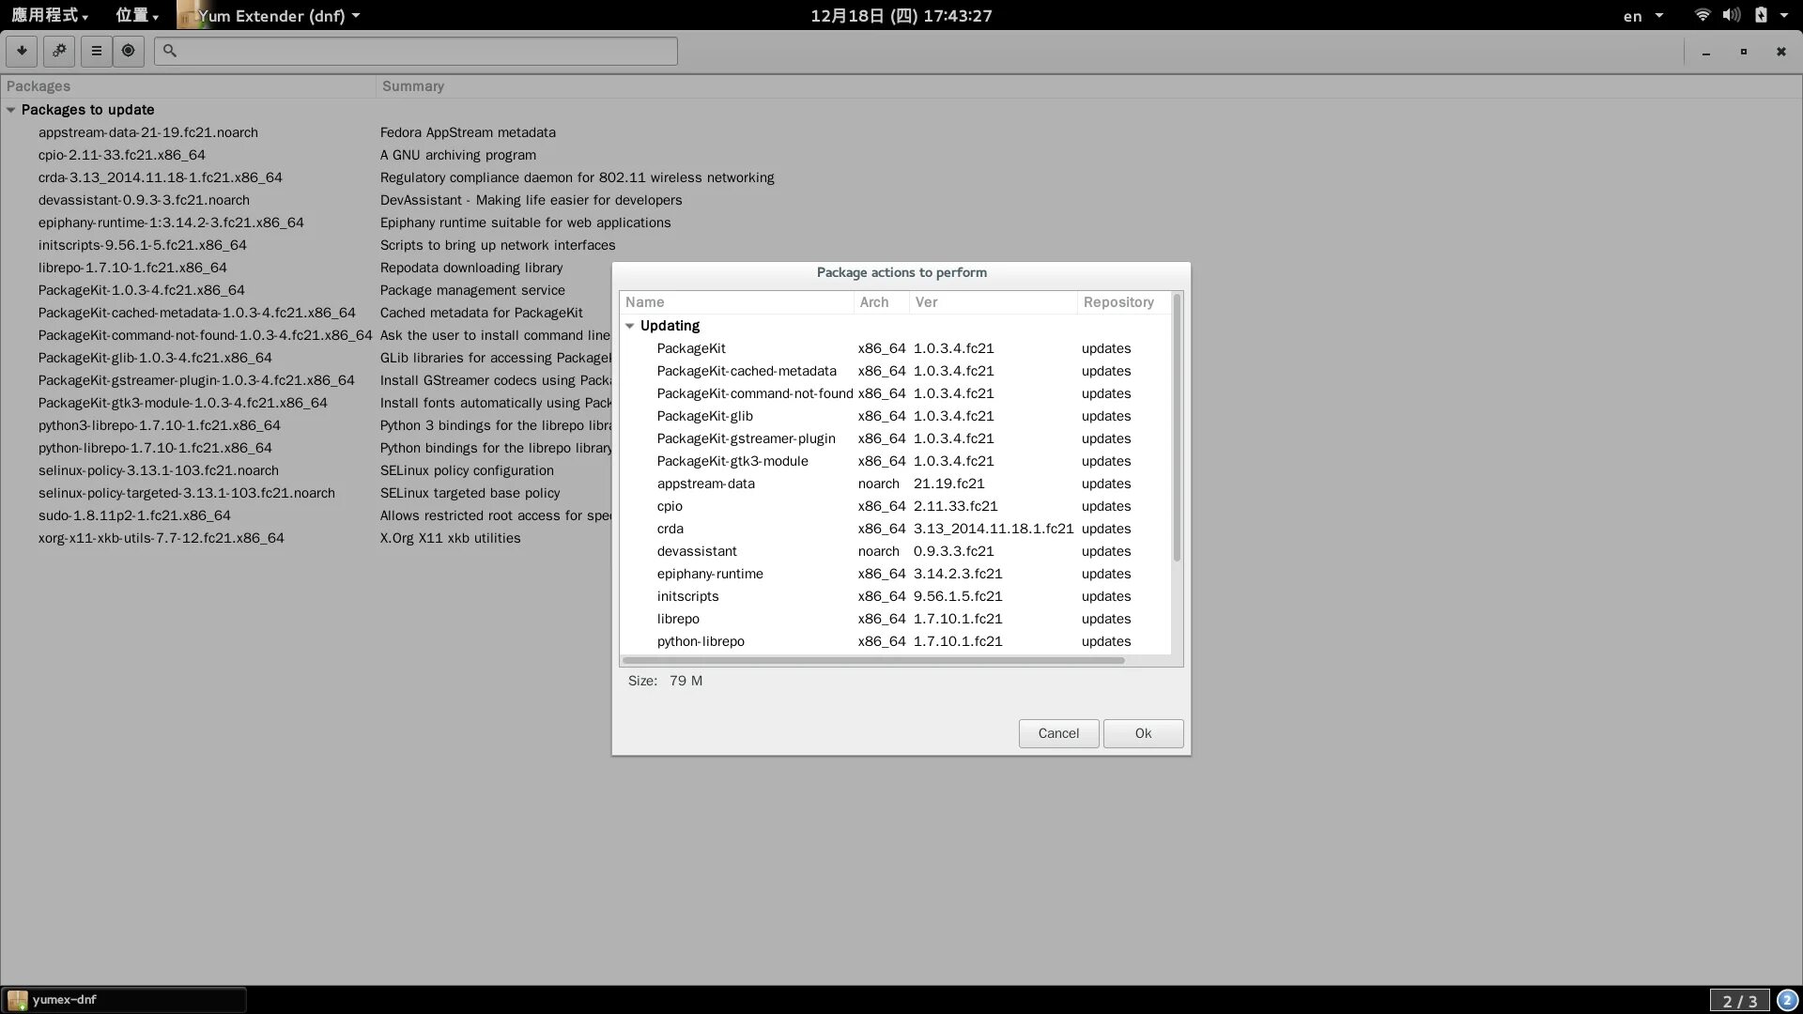1803x1014 pixels.
Task: Collapse the Packages to update group
Action: click(11, 110)
